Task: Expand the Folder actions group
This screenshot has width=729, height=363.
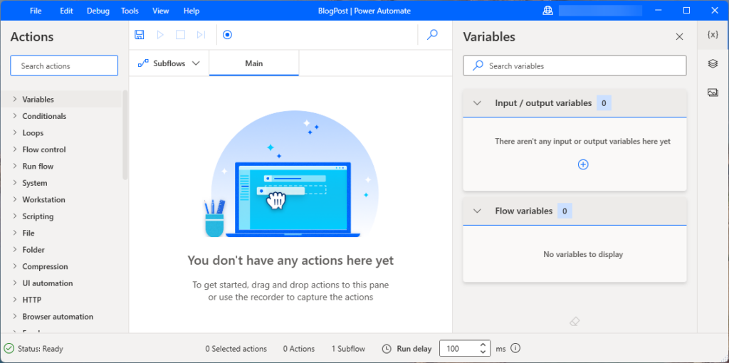Action: tap(15, 250)
